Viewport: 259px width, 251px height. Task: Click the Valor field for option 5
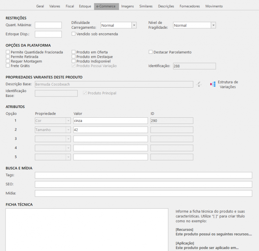click(111, 157)
